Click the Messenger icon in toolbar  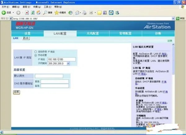[117, 13]
